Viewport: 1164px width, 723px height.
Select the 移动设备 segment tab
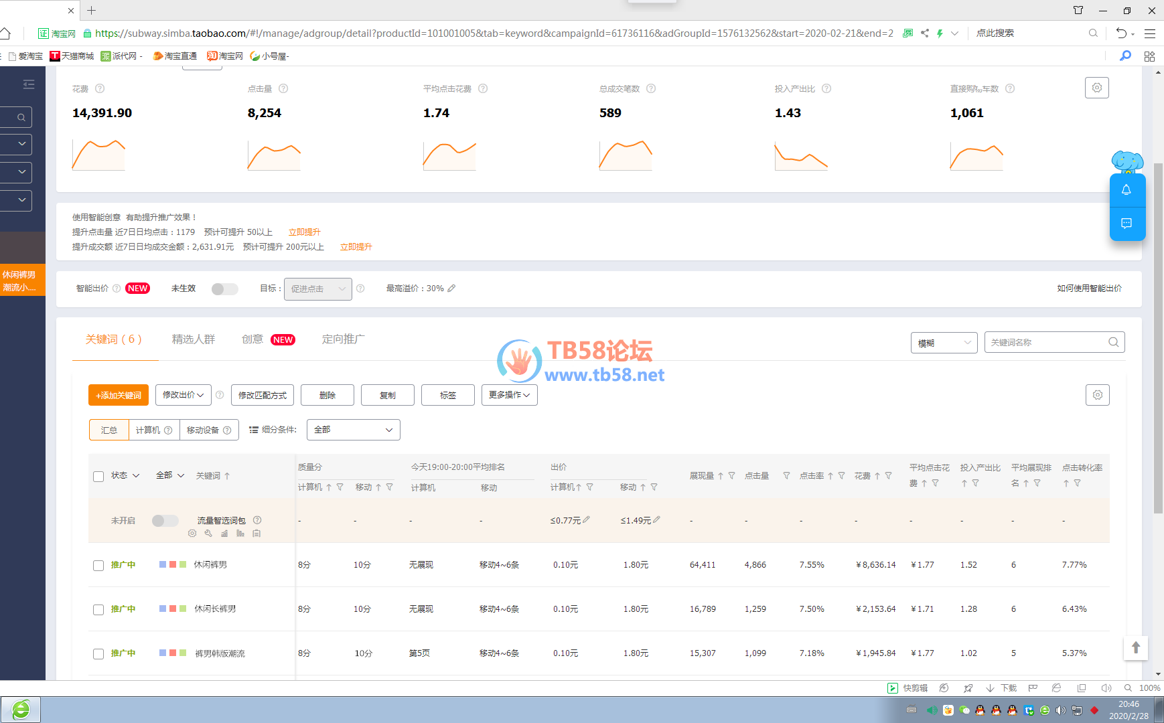(x=209, y=430)
